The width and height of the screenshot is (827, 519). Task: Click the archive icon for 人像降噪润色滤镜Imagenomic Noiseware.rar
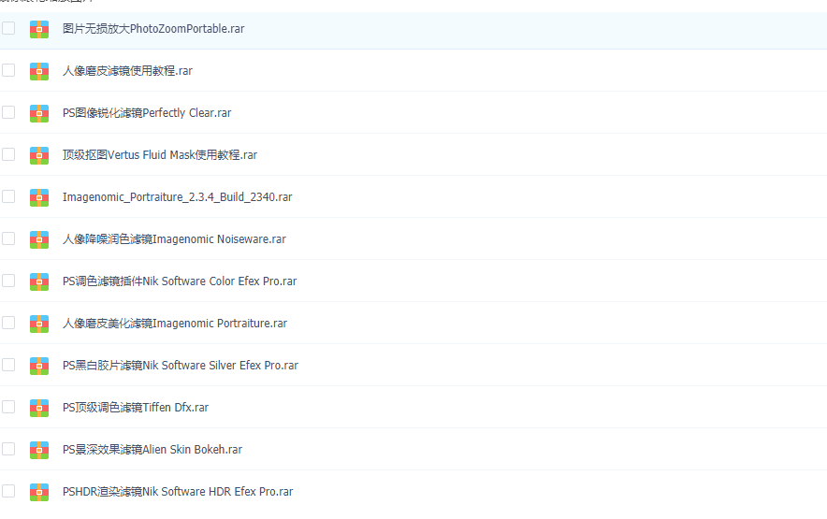(x=39, y=239)
